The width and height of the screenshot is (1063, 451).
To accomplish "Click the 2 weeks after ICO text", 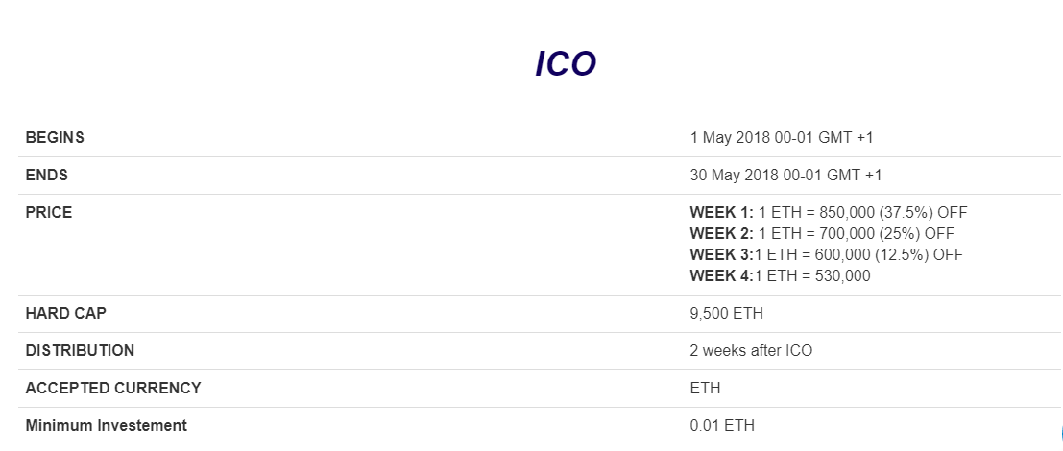I will (751, 351).
